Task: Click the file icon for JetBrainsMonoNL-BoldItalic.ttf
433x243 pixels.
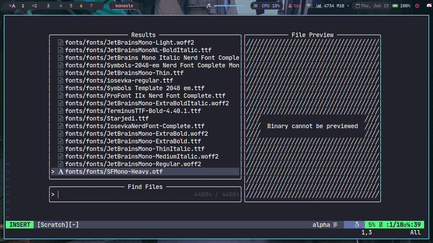Action: 61,50
